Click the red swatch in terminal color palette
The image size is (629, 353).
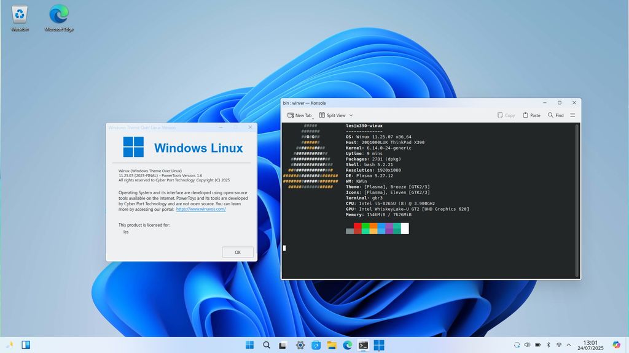(x=359, y=228)
